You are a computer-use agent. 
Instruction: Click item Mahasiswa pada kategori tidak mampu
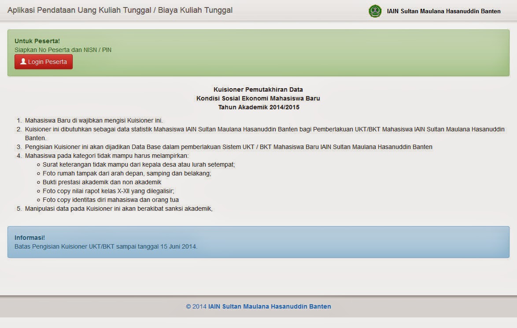click(107, 156)
